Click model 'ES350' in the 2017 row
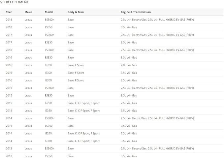This screenshot has height=159, width=224. pos(48,43)
